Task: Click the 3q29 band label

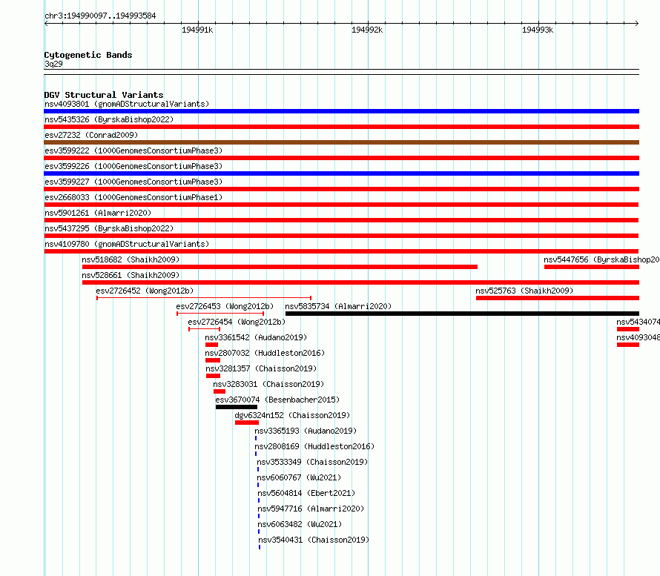Action: click(x=53, y=64)
